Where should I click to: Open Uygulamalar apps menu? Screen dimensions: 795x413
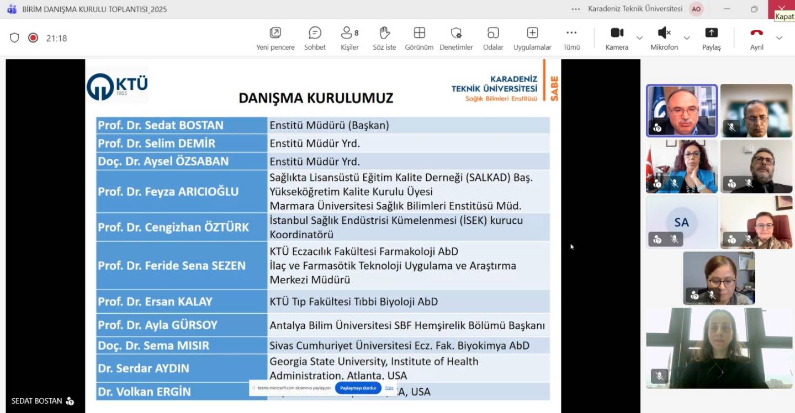[x=532, y=38]
